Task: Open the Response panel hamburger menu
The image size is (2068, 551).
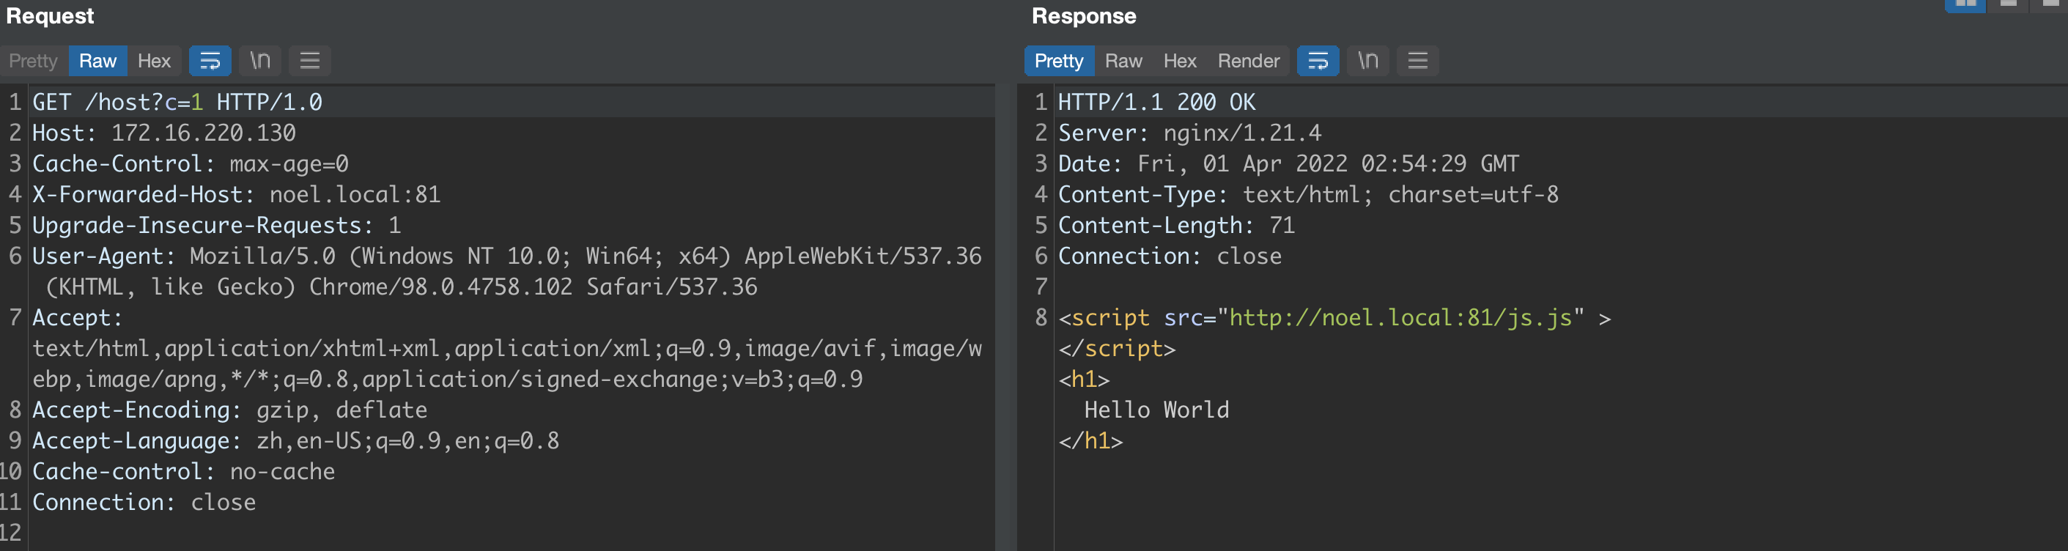Action: 1418,61
